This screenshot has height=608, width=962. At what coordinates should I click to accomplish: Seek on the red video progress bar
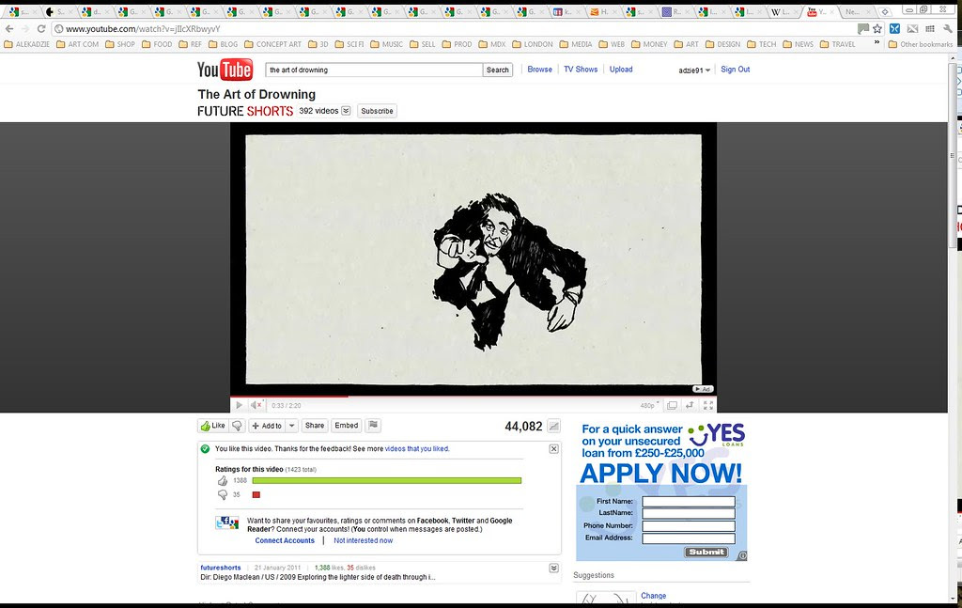click(473, 397)
